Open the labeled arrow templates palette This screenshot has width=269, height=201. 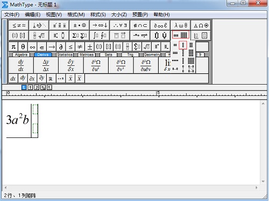coord(140,35)
